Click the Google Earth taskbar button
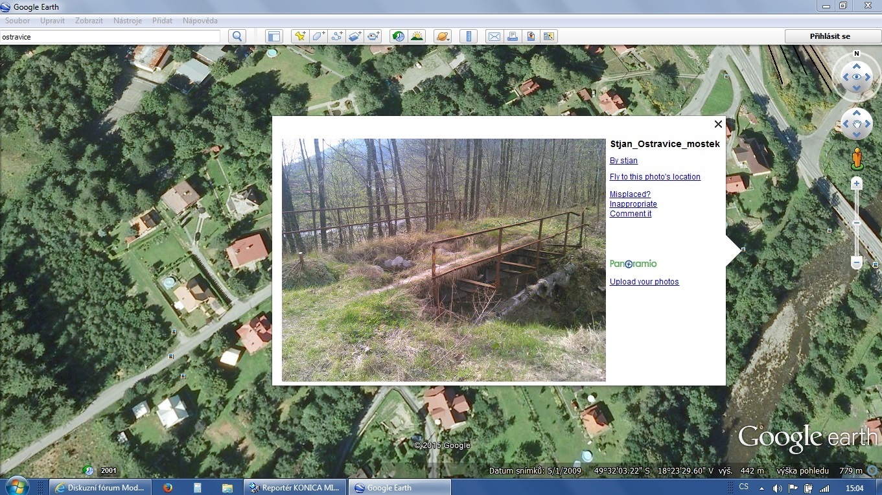 [399, 488]
